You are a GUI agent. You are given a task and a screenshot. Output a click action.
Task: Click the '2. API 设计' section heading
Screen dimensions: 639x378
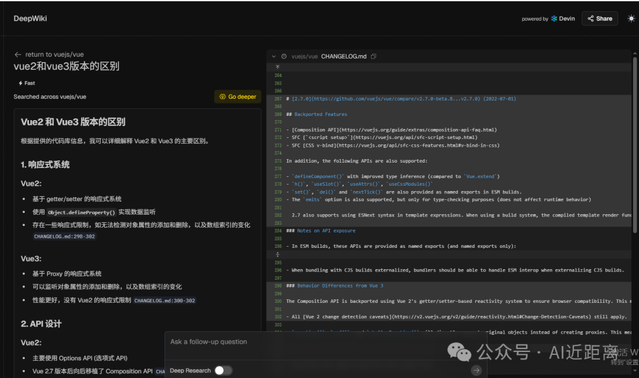tap(41, 324)
